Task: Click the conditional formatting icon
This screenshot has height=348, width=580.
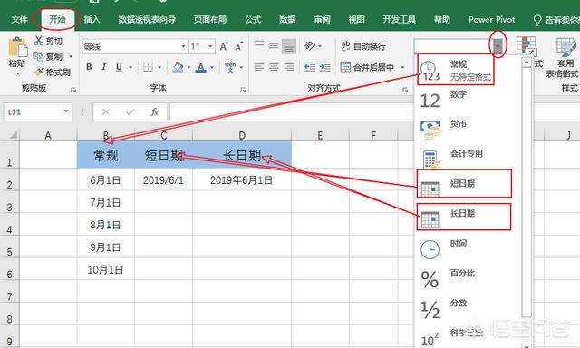Action: 527,46
